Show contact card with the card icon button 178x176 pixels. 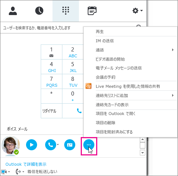[70, 145]
